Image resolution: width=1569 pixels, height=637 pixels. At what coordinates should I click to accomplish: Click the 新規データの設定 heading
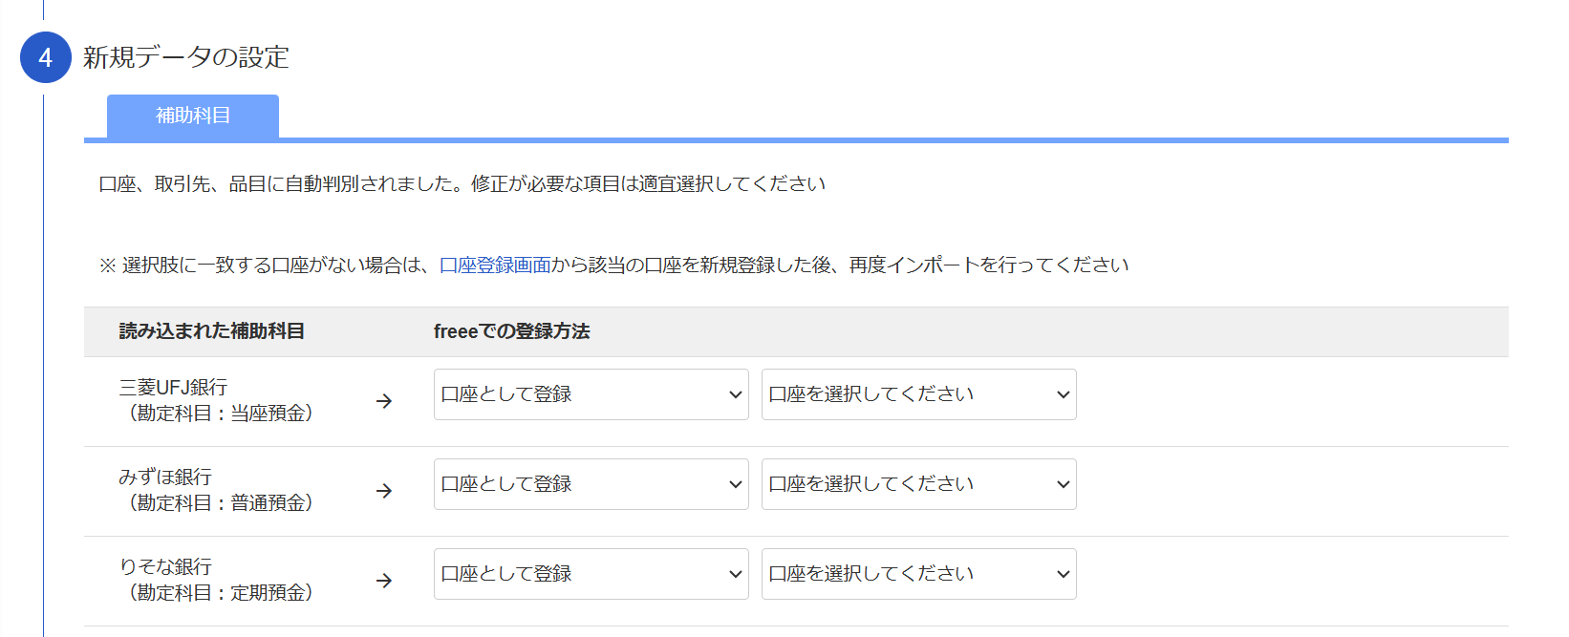point(185,57)
